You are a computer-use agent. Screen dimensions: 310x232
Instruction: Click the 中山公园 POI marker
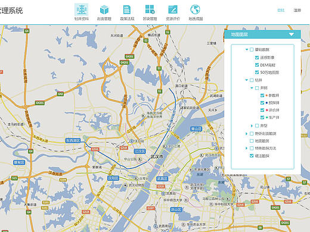pos(140,159)
